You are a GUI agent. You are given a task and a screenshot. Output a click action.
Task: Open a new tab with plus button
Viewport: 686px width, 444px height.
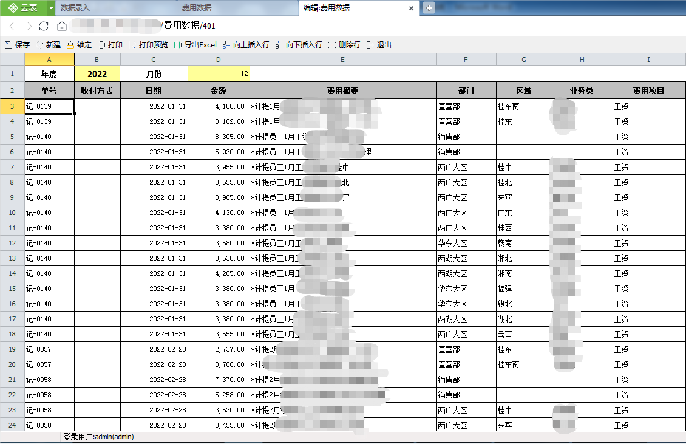click(x=429, y=7)
